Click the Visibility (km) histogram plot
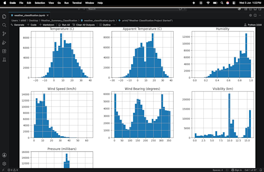Image resolution: width=264 pixels, height=172 pixels. [x=223, y=114]
